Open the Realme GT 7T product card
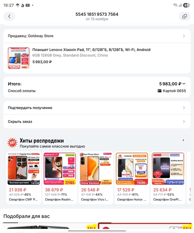Screen dimensions: 194x233 click(60, 178)
